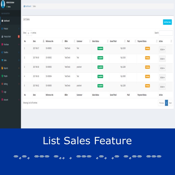175x175 pixels.
Task: Open Action dropdown for sale SO-000005
Action: (x=162, y=87)
